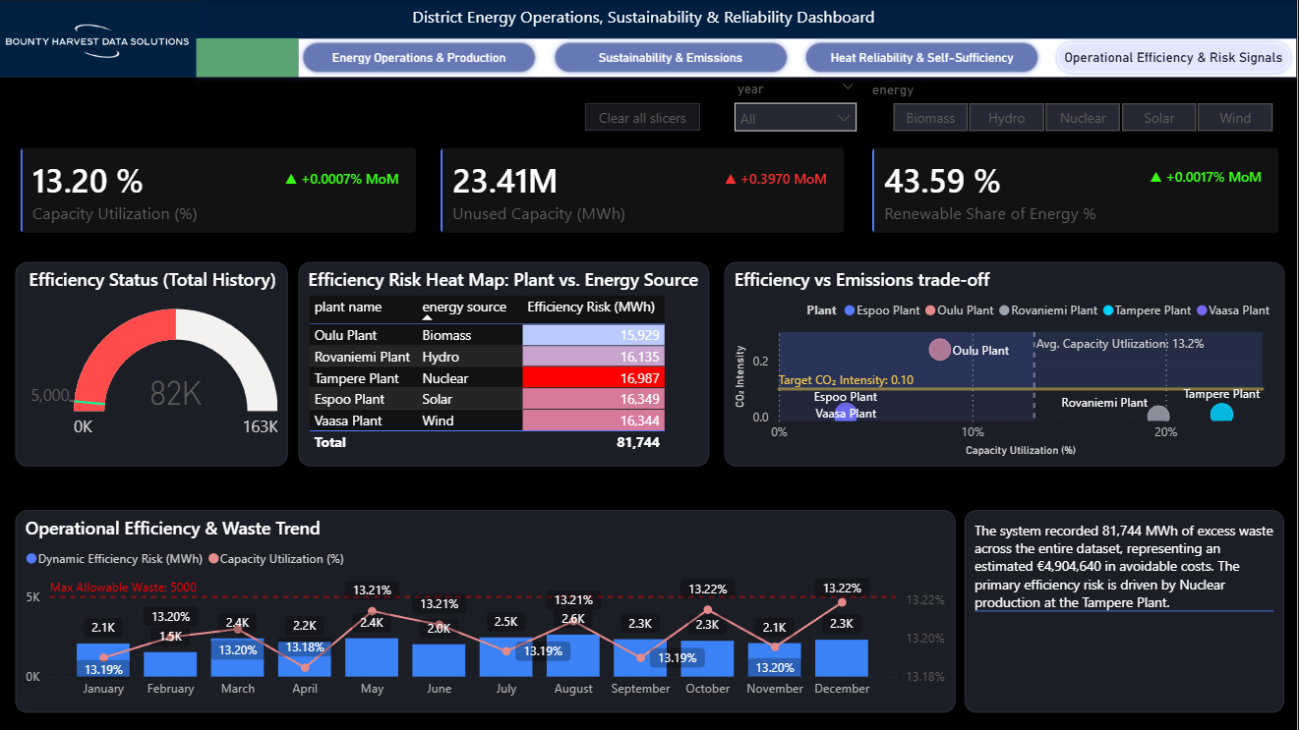The height and width of the screenshot is (730, 1299).
Task: Click the Clear all slicers button
Action: [642, 116]
